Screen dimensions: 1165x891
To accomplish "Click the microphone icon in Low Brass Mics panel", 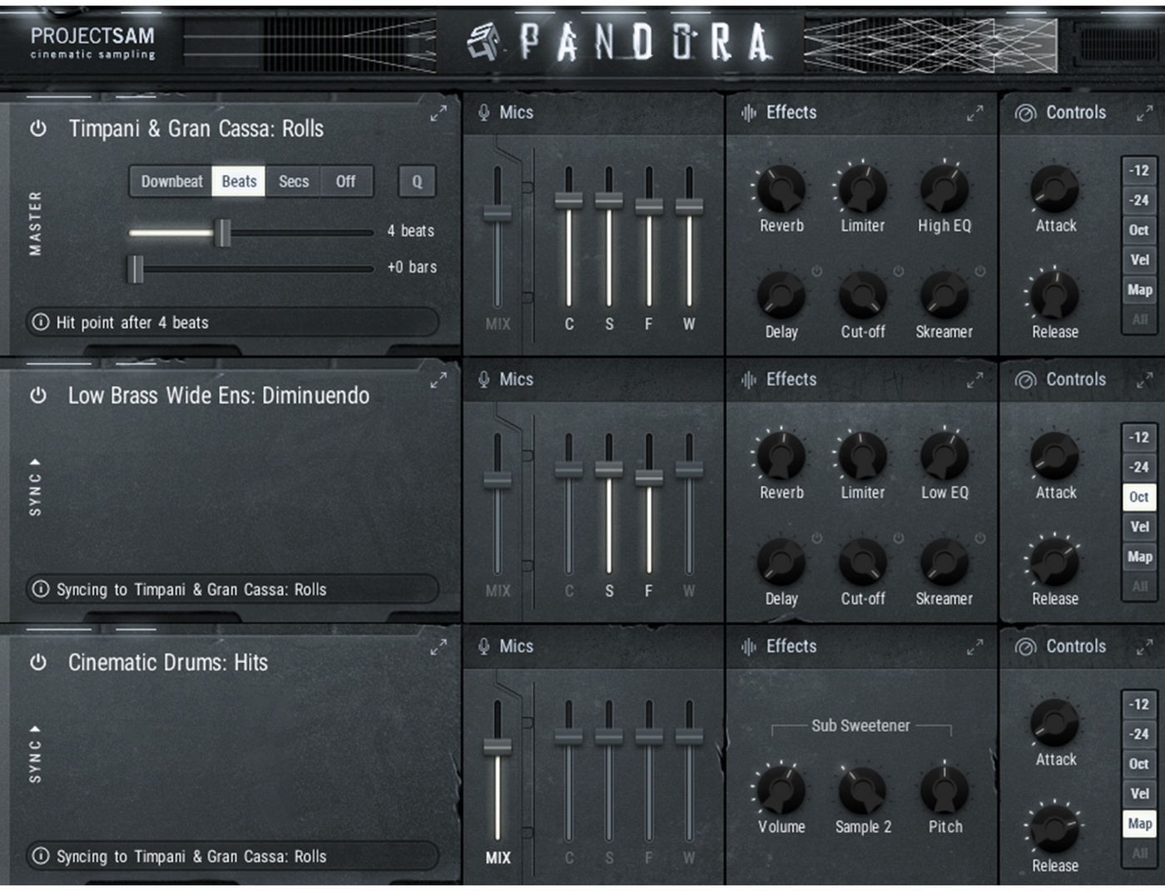I will [483, 379].
